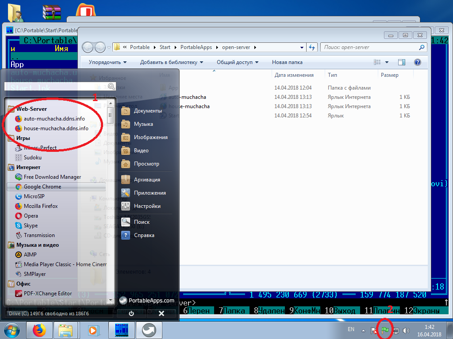Open the view options dropdown arrow

[x=387, y=62]
